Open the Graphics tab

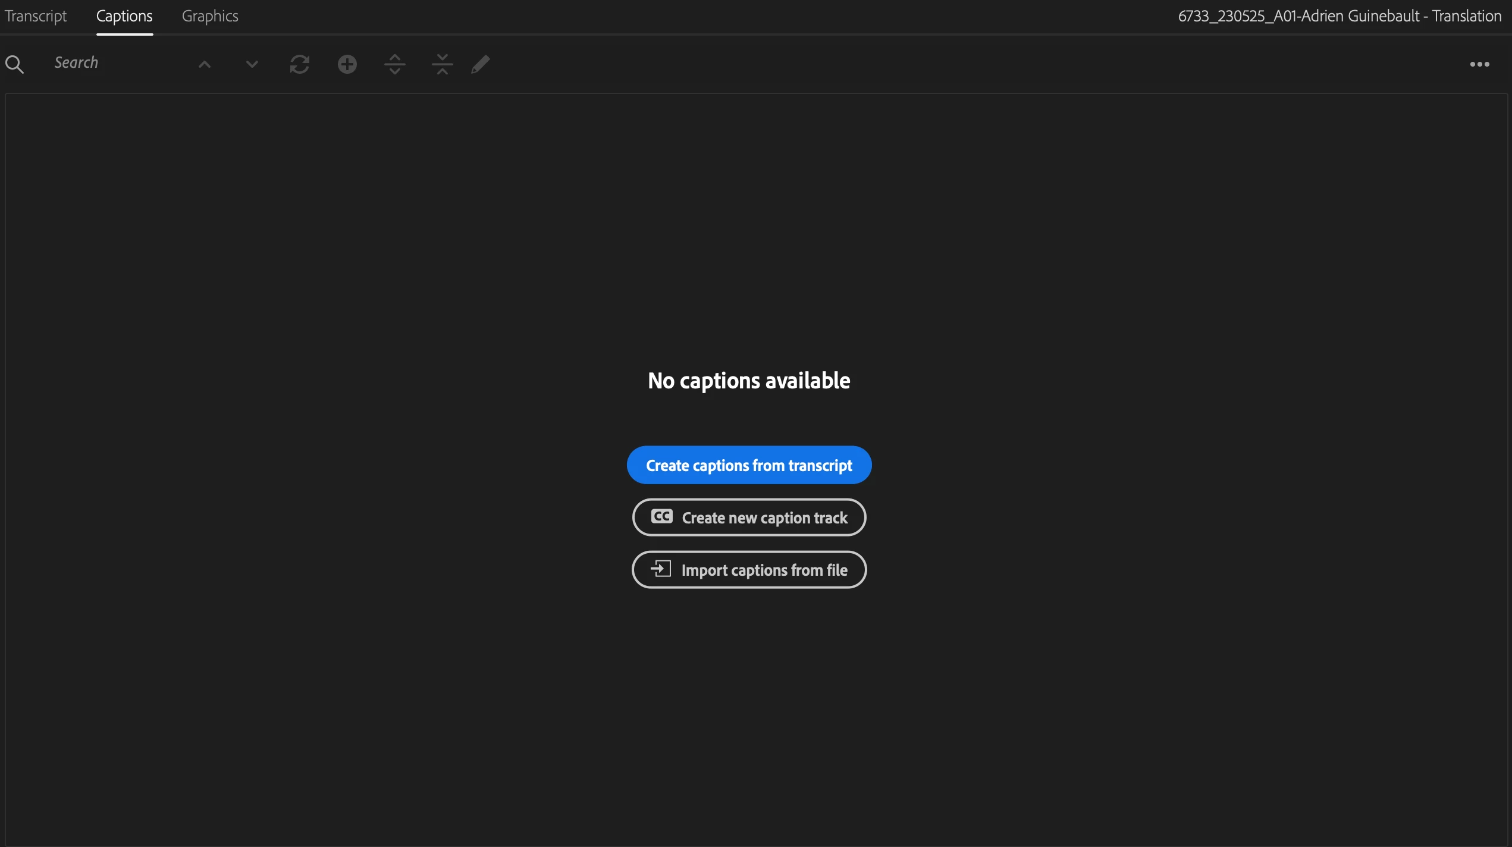tap(210, 16)
